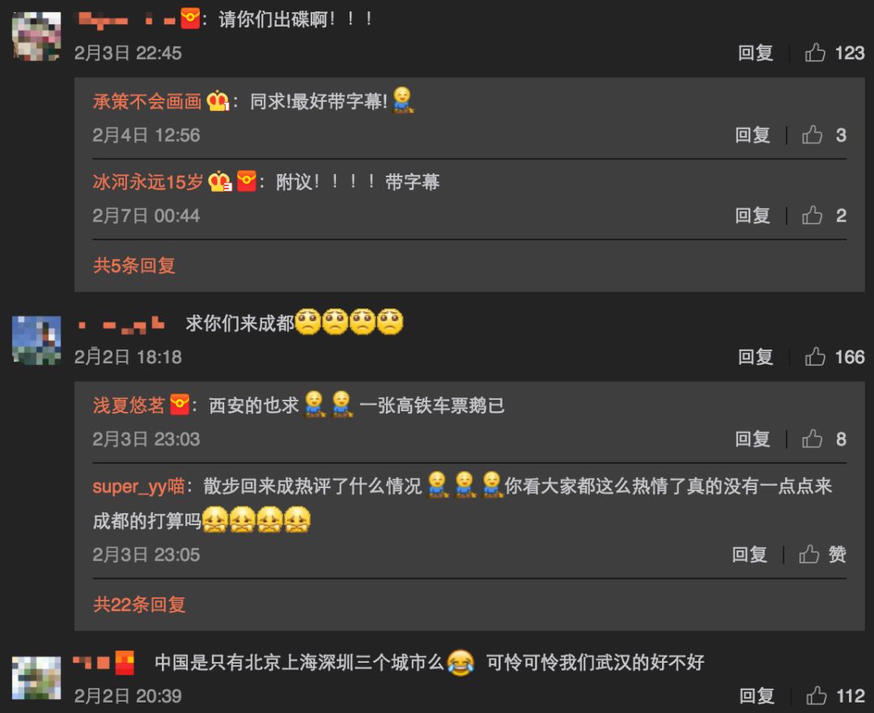The image size is (874, 713).
Task: Like 承策不会画画's reply with thumbs-up
Action: (812, 134)
